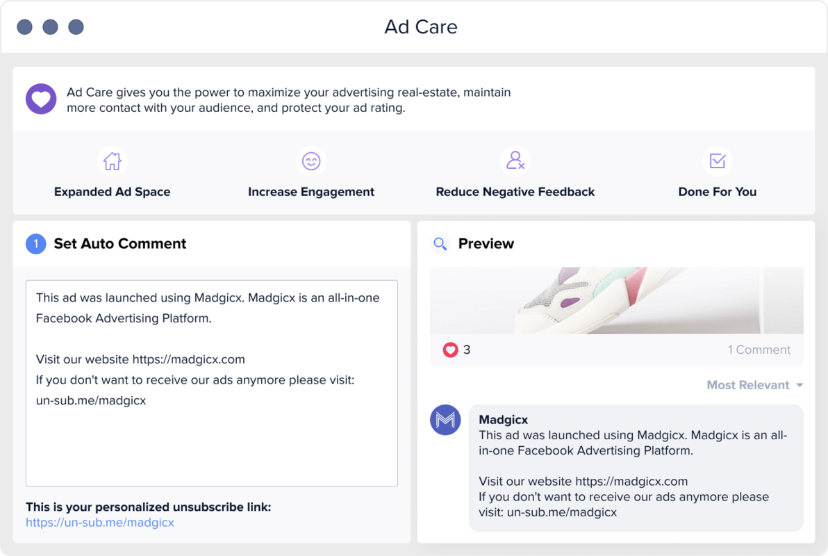The height and width of the screenshot is (556, 828).
Task: Collapse the comment sort order selector
Action: [x=754, y=385]
